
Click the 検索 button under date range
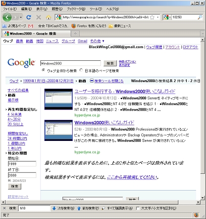point(15,187)
